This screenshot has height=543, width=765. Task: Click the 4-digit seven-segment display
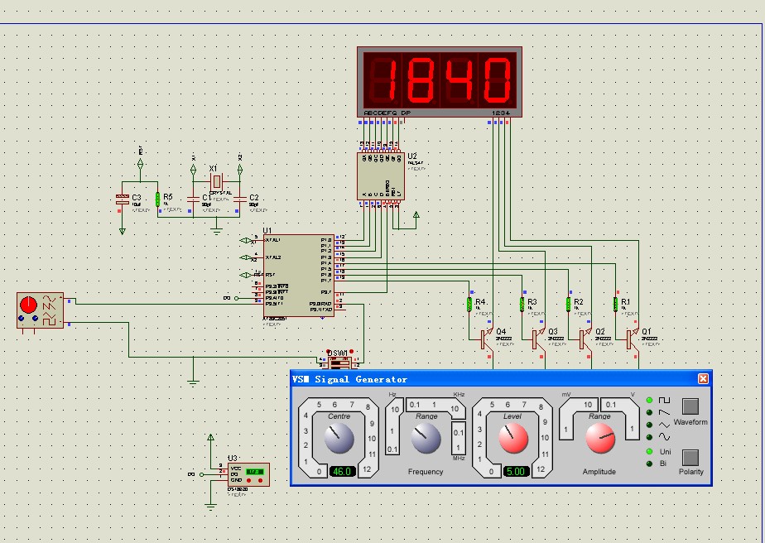click(440, 80)
